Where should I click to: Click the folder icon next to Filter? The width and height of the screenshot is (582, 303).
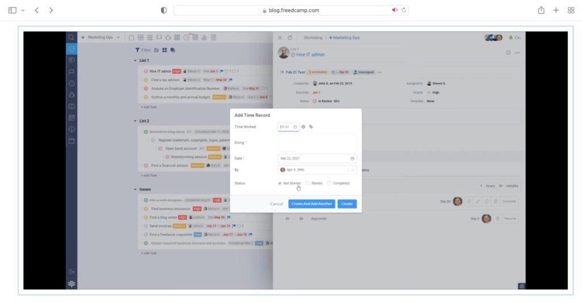(x=156, y=50)
